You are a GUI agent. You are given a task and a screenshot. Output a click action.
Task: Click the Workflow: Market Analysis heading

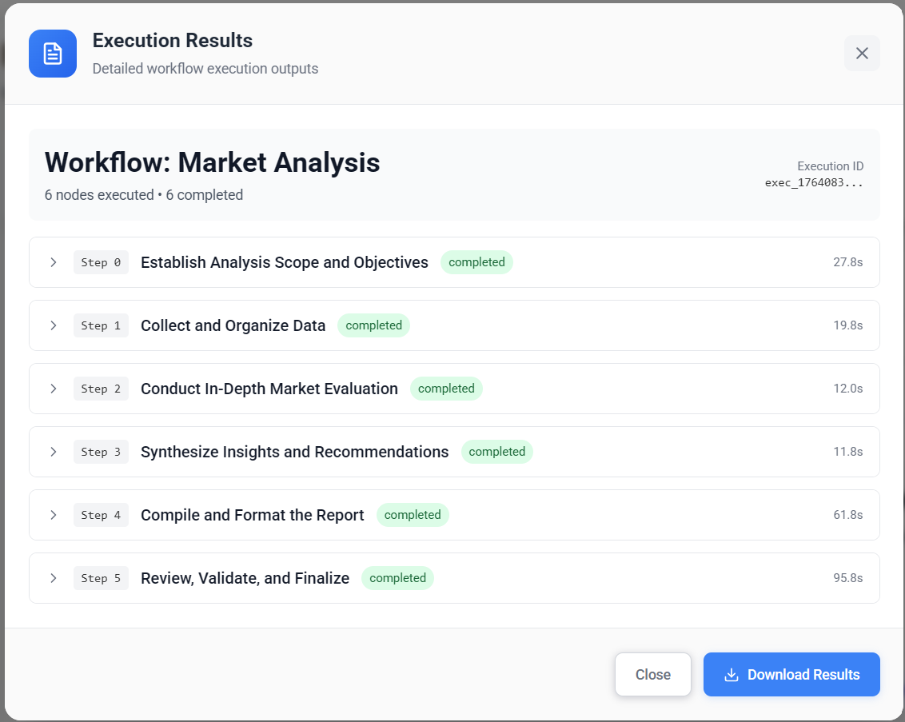212,162
